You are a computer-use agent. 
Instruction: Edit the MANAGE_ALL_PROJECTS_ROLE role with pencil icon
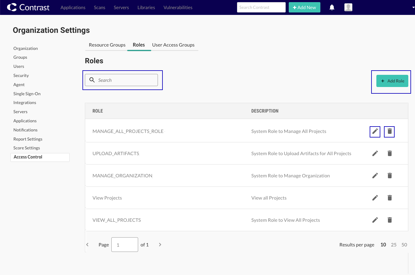pyautogui.click(x=375, y=131)
